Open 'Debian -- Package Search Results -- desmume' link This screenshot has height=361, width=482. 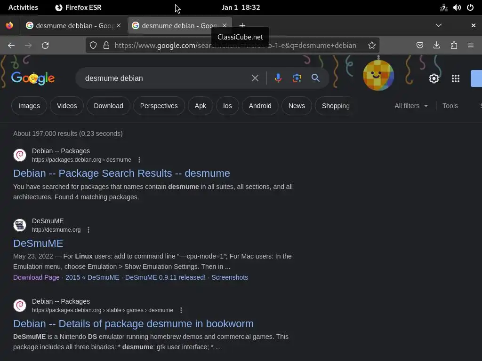pos(121,173)
